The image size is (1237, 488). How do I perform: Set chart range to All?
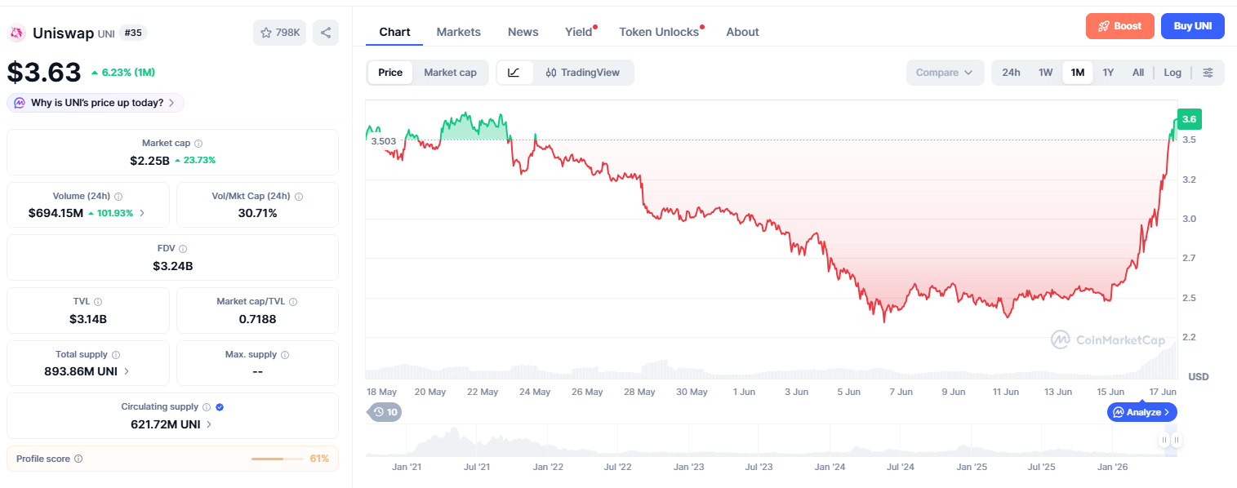[x=1138, y=73]
